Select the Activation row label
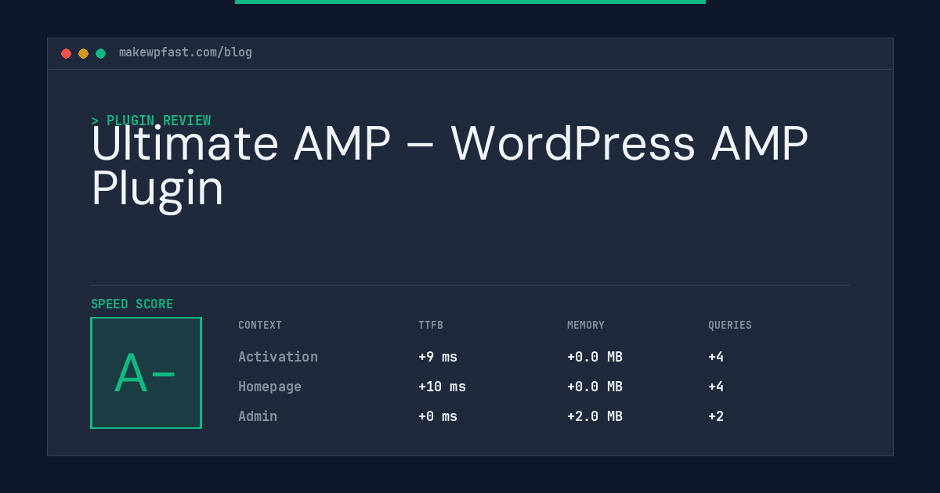Viewport: 940px width, 493px height. tap(278, 357)
